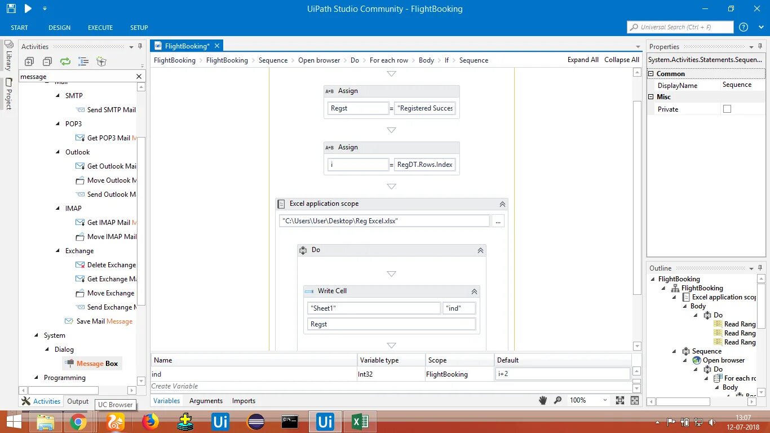
Task: Open the EXECUTE ribbon tab
Action: pos(100,28)
